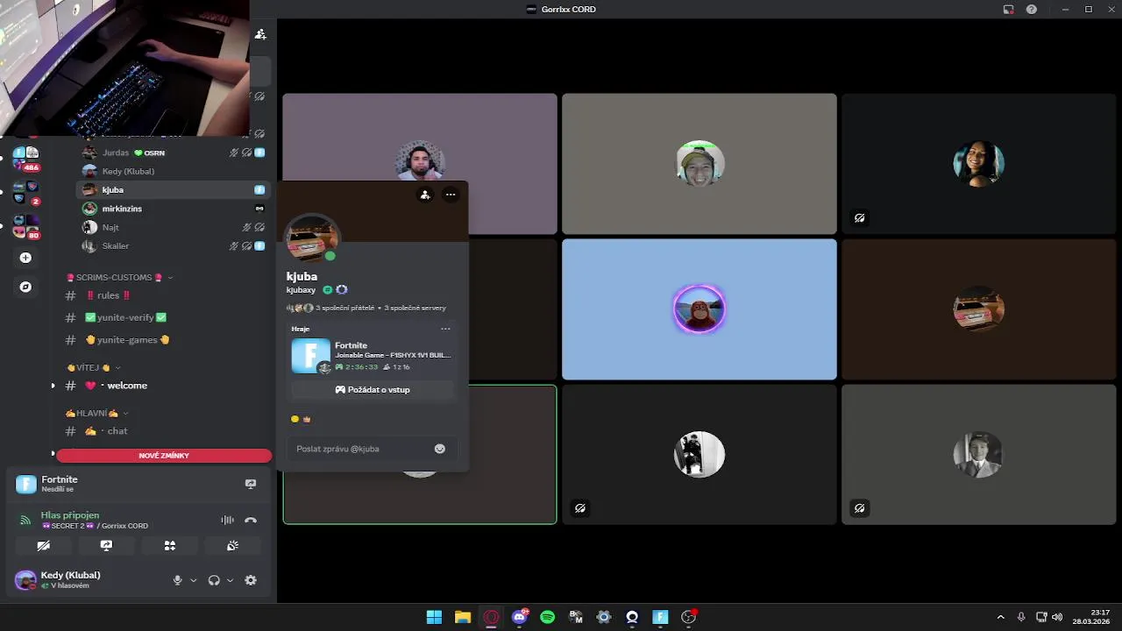Open the Help icon in title bar

click(1032, 9)
